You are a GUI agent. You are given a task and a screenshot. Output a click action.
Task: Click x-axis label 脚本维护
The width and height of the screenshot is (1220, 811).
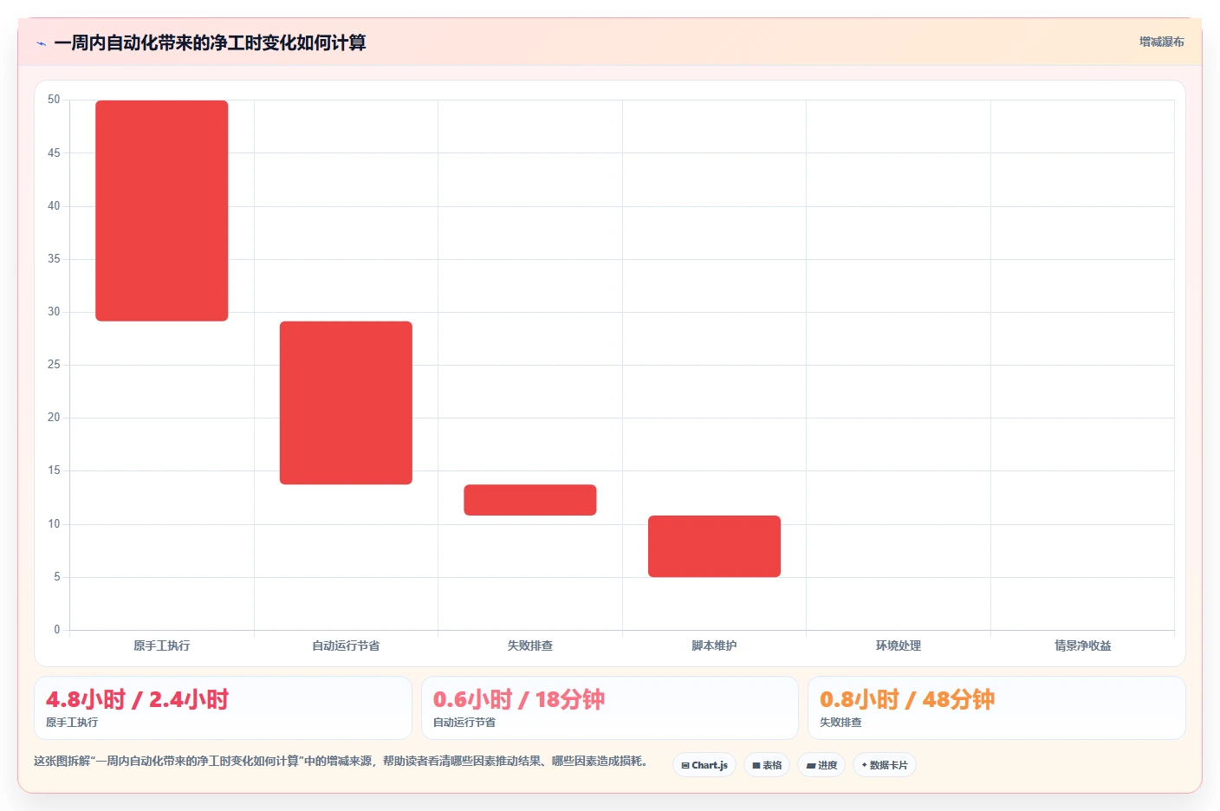click(x=714, y=646)
